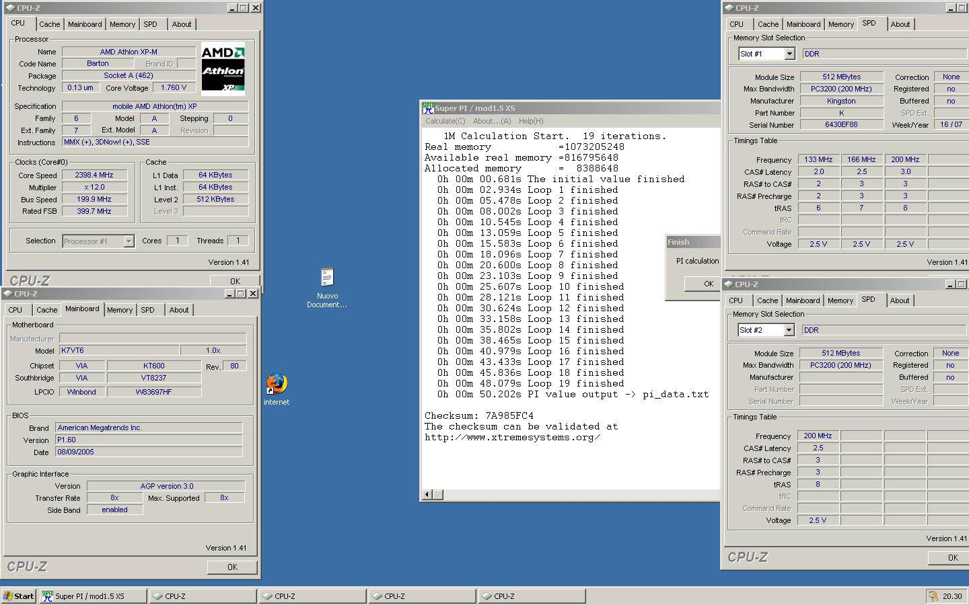The height and width of the screenshot is (605, 969).
Task: Click the system tray icon beside the clock
Action: (933, 596)
